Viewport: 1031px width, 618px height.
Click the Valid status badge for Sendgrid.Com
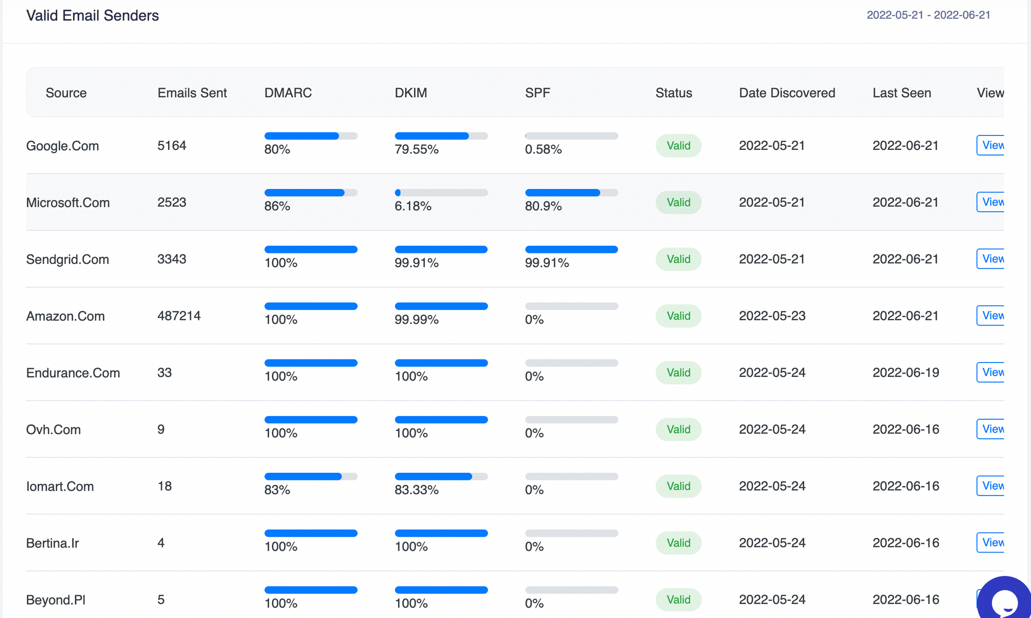pos(678,259)
